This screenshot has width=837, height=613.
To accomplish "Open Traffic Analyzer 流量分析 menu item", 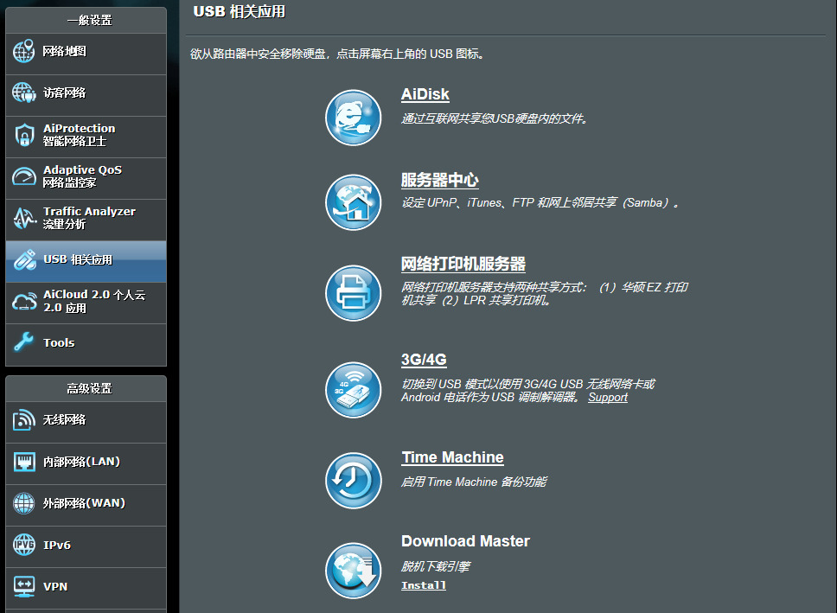I will pyautogui.click(x=86, y=220).
